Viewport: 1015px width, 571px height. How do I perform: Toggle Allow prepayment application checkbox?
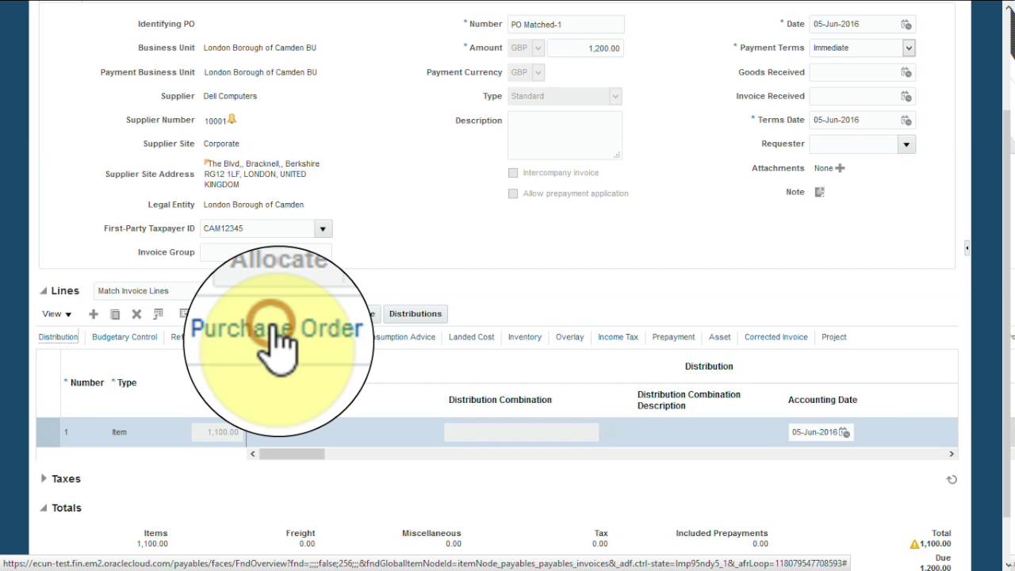point(513,194)
